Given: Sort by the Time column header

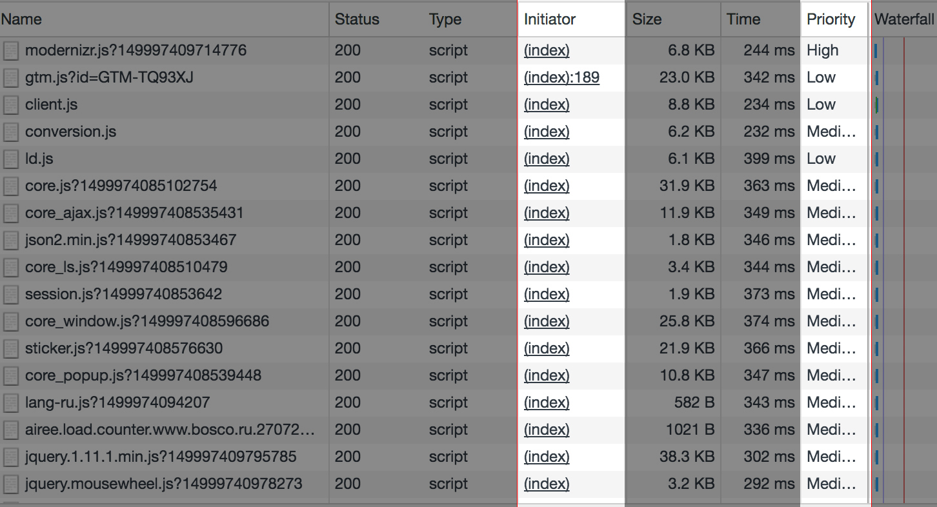Looking at the screenshot, I should pyautogui.click(x=760, y=19).
